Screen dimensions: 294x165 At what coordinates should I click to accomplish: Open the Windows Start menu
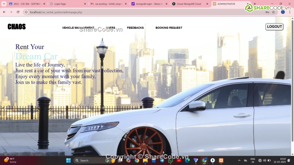tap(68, 160)
